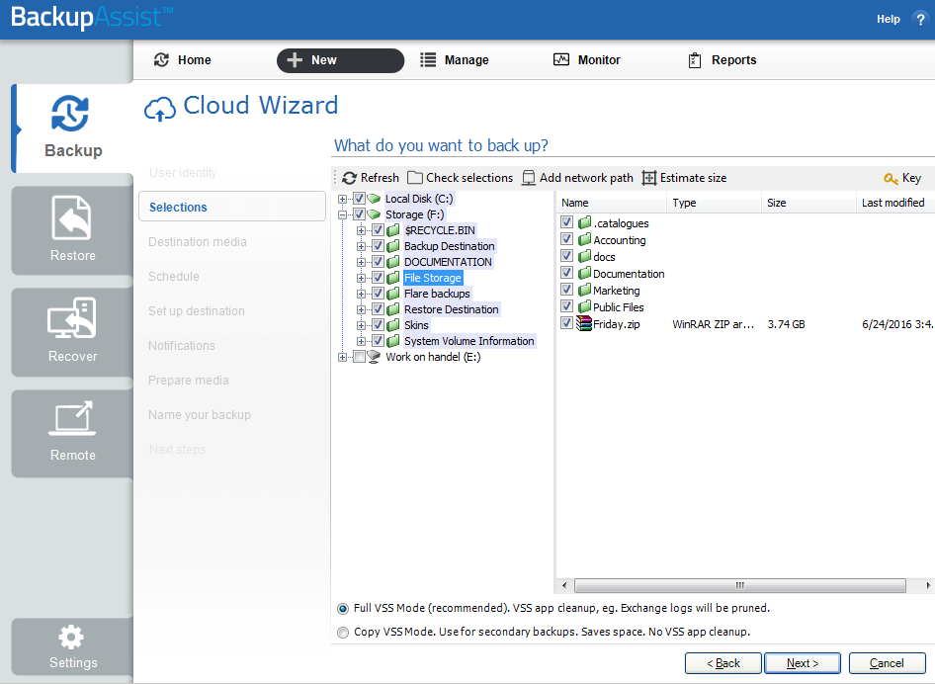
Task: Click the Last modified column header
Action: tap(895, 203)
